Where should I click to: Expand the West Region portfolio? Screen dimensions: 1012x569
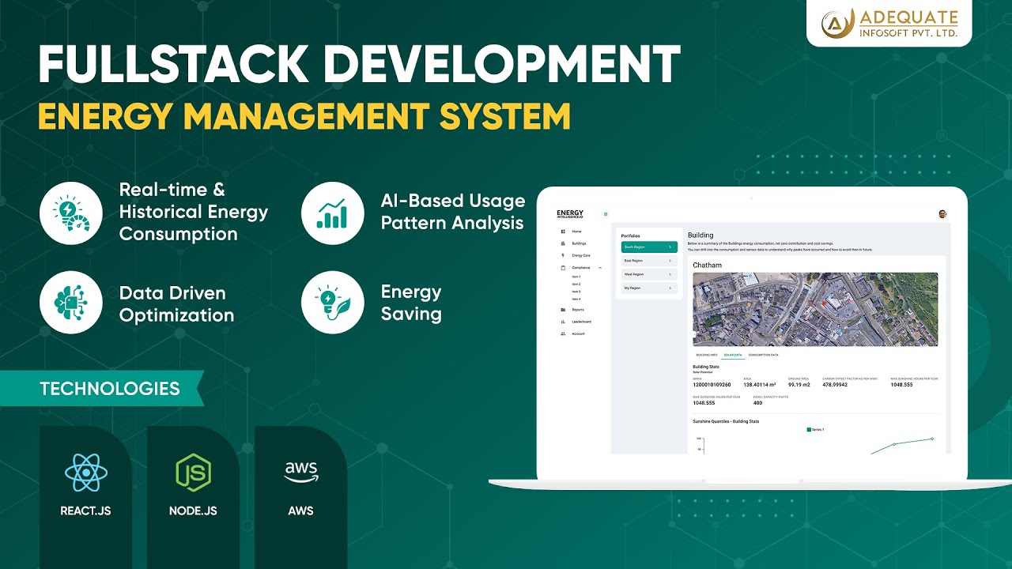[649, 274]
